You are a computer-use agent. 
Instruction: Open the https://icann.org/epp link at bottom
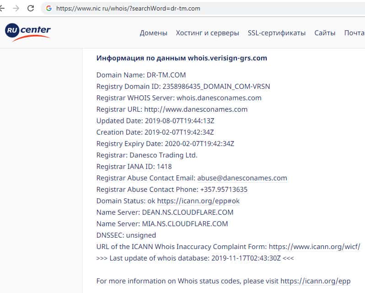coord(316,281)
